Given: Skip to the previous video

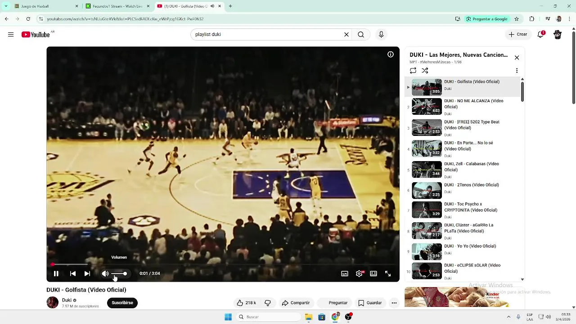Looking at the screenshot, I should [73, 274].
